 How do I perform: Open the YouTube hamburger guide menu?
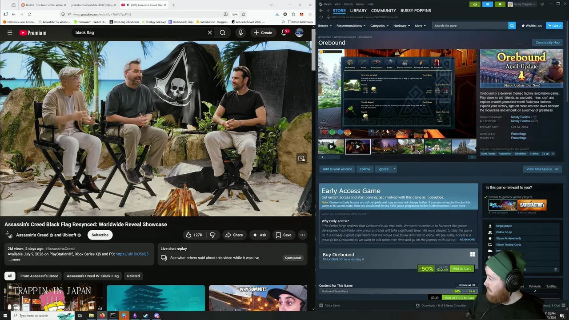tap(10, 32)
